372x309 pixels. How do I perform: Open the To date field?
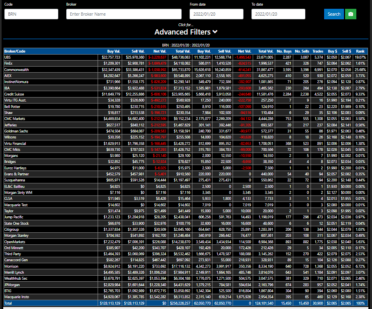[x=278, y=14]
